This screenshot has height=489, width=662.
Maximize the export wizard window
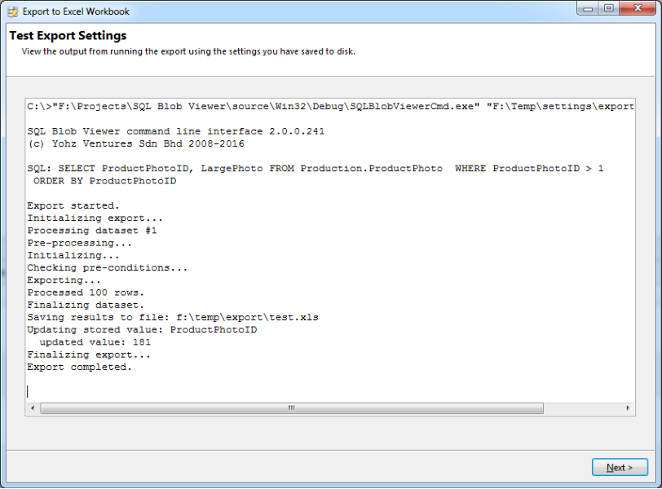[608, 8]
